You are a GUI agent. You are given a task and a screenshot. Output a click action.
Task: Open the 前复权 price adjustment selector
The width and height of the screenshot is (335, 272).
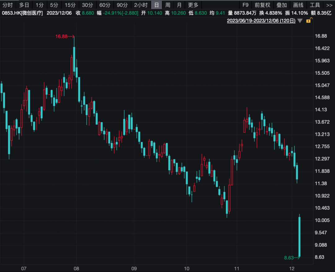pyautogui.click(x=262, y=5)
